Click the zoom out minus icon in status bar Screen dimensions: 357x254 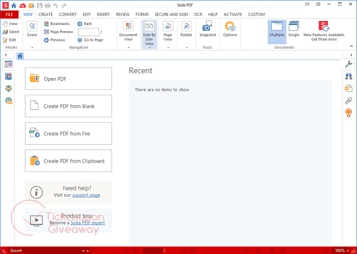tap(282, 250)
